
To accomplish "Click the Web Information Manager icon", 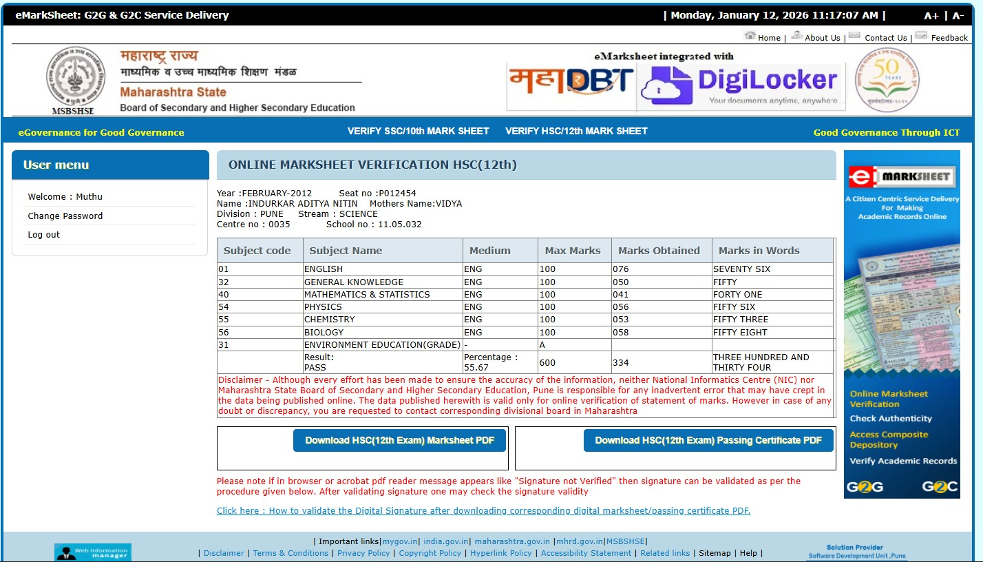I will pos(93,552).
